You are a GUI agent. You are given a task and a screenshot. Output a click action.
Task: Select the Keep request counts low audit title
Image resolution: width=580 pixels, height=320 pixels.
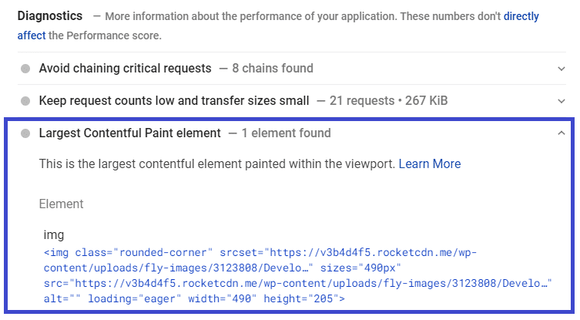click(174, 101)
